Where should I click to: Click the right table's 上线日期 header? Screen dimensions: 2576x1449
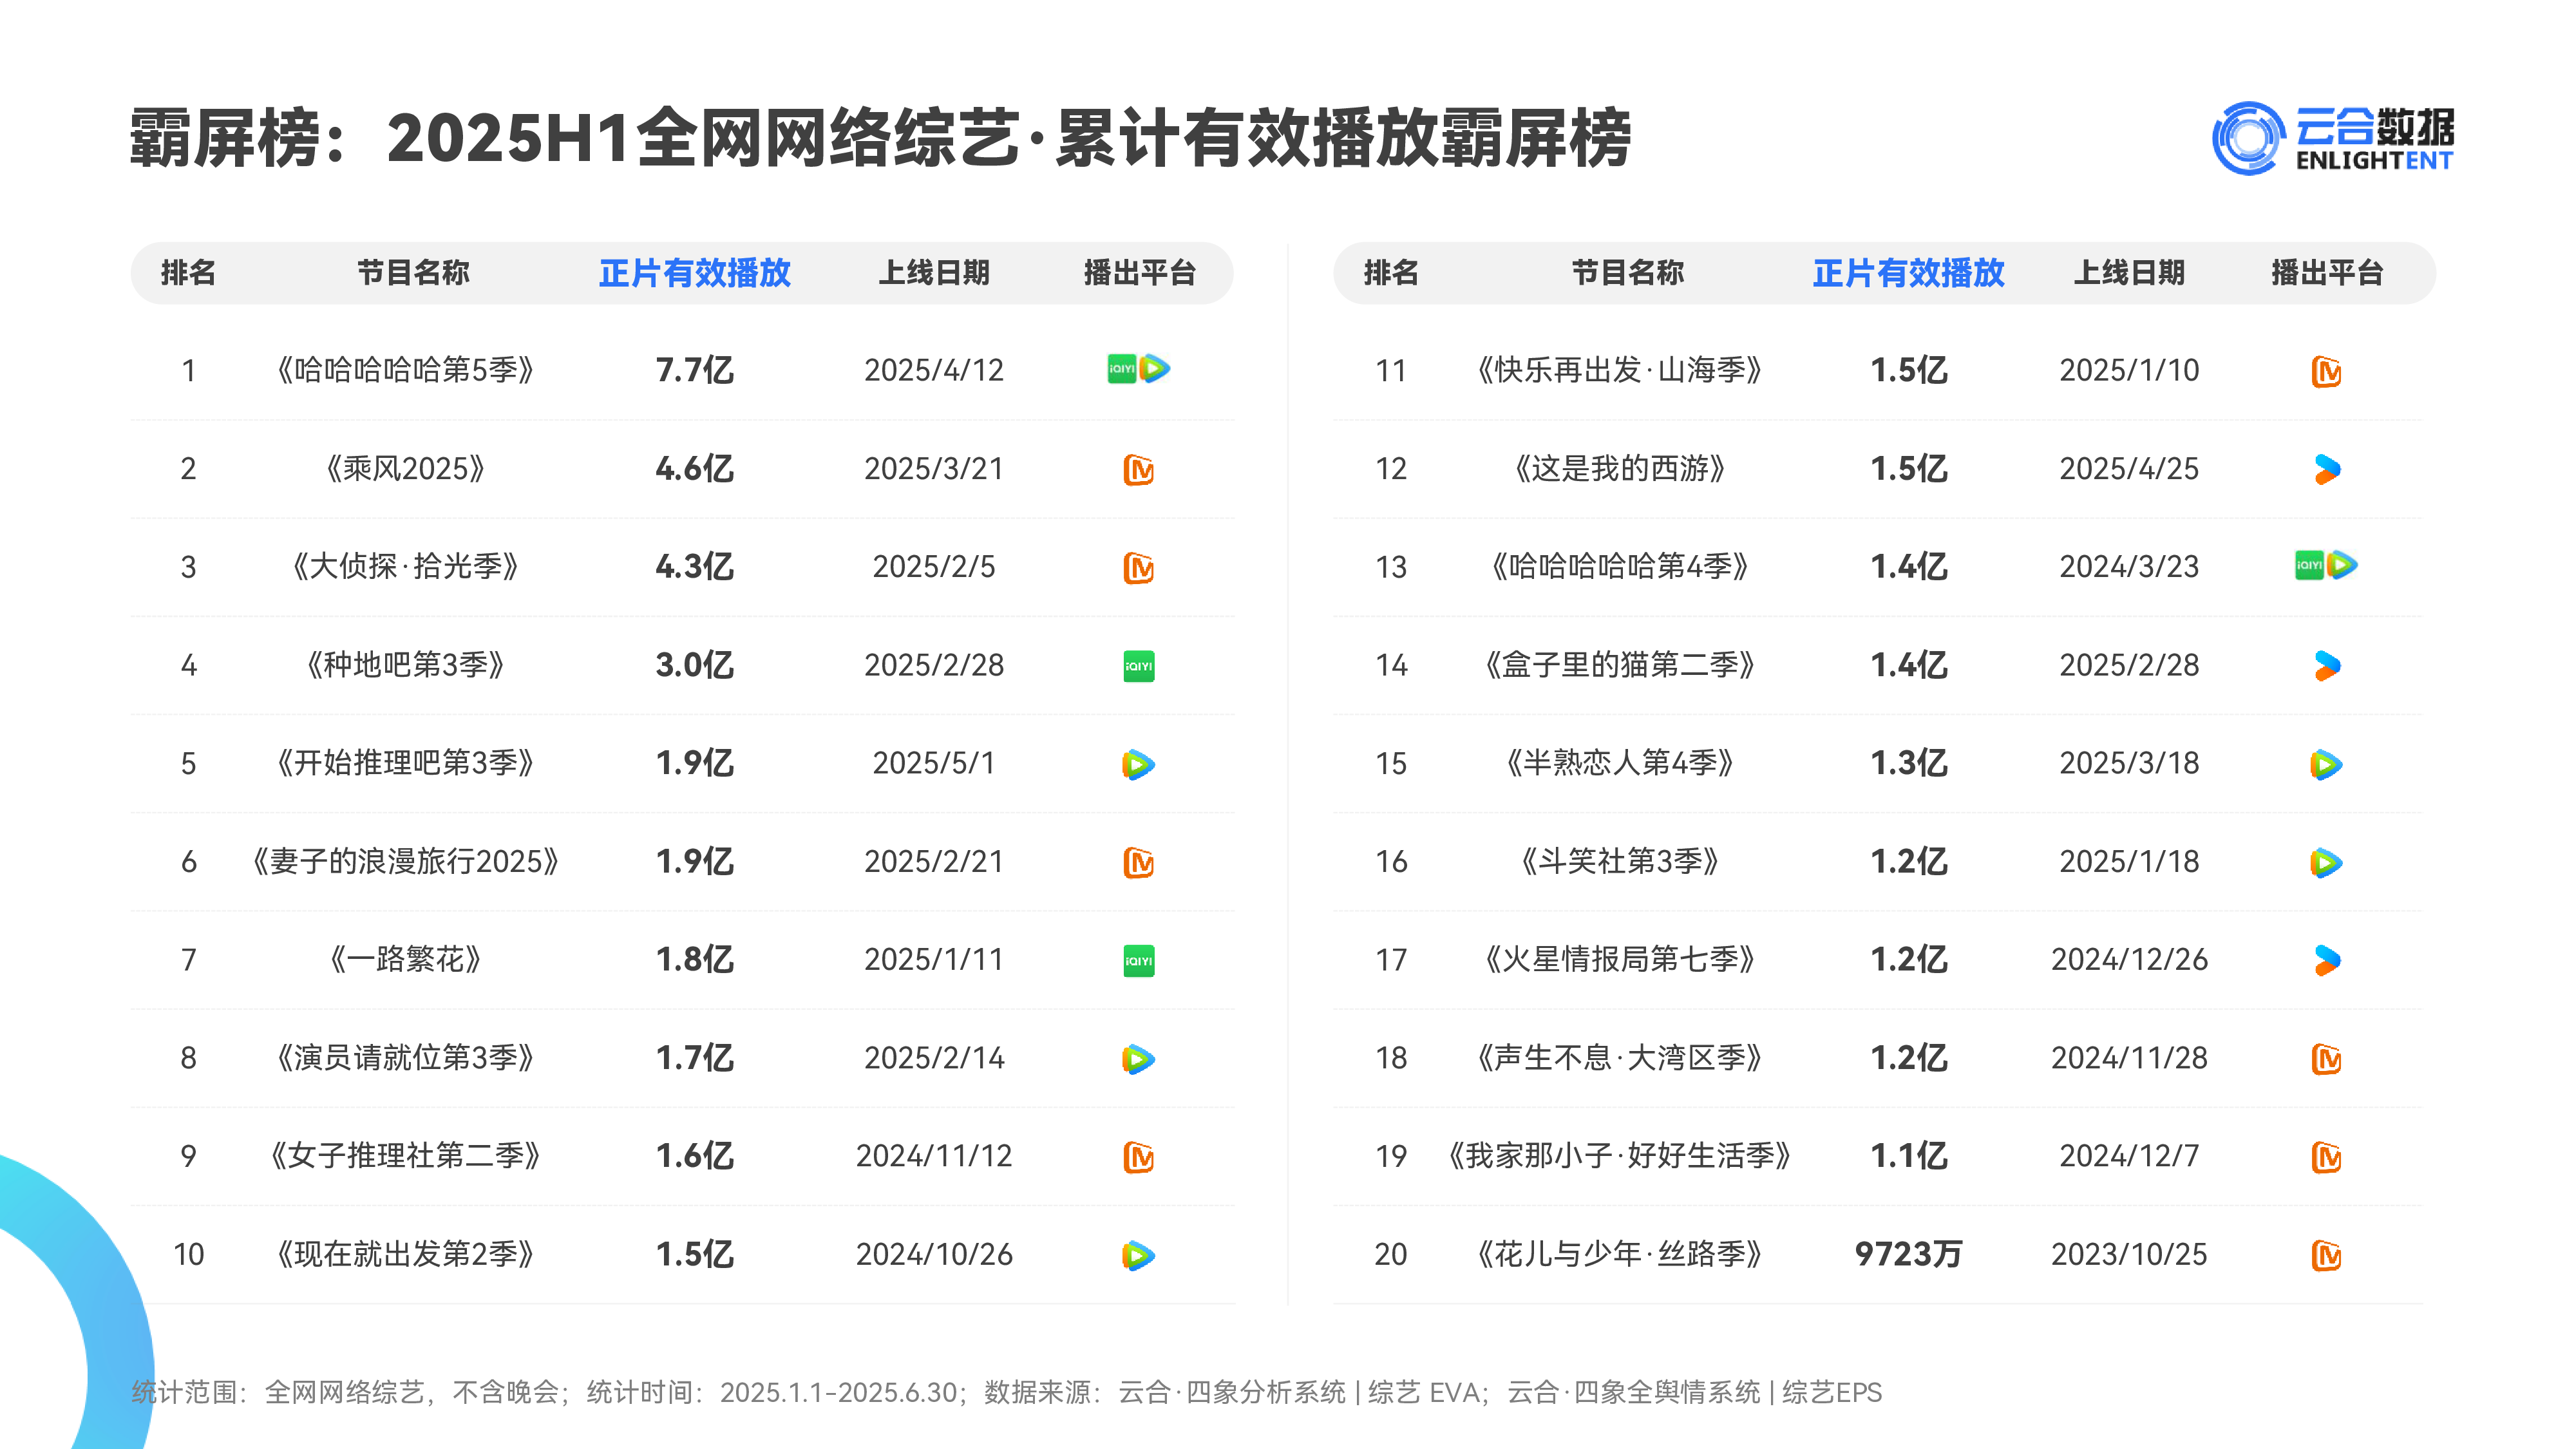coord(2129,273)
